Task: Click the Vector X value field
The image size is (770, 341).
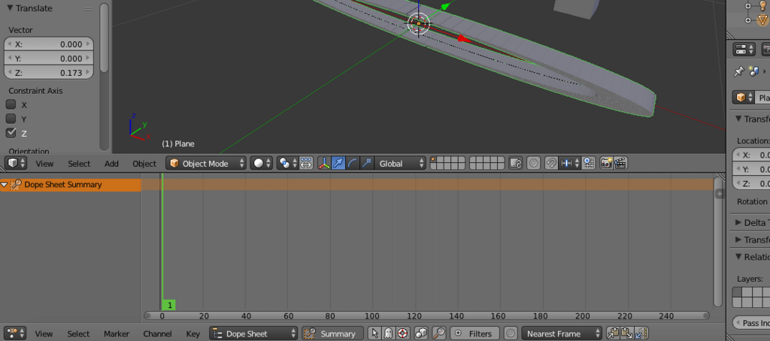Action: click(49, 44)
